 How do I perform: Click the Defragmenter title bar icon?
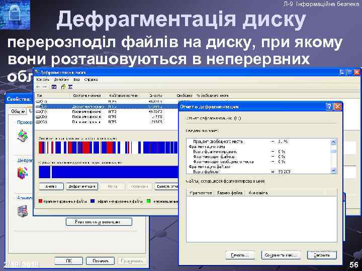coord(37,72)
